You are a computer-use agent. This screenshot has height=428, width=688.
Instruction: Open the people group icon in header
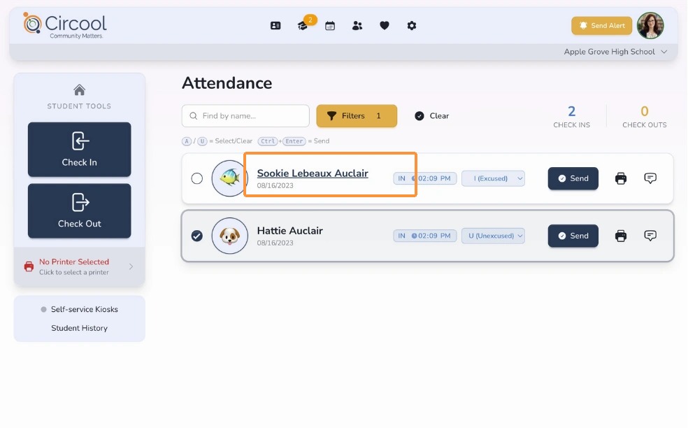357,26
